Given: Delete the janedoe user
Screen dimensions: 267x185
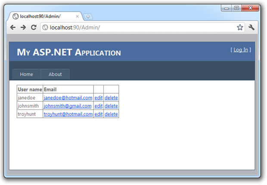Looking at the screenshot, I should pos(111,98).
